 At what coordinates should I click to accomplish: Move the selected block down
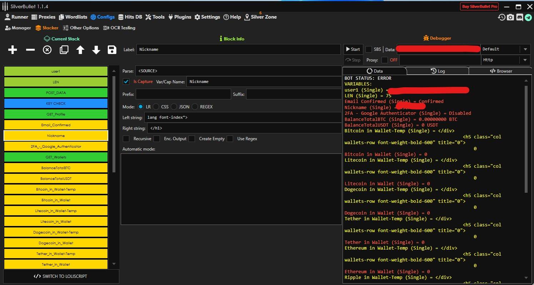[x=96, y=50]
